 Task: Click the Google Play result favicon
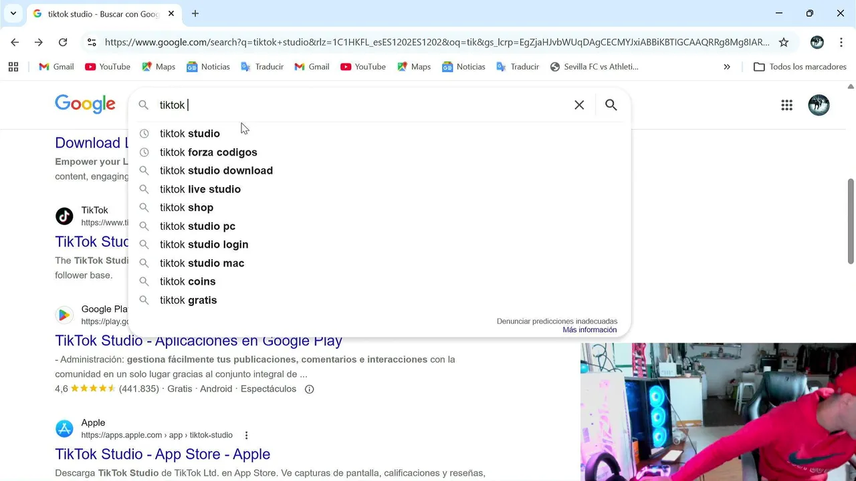tap(64, 315)
